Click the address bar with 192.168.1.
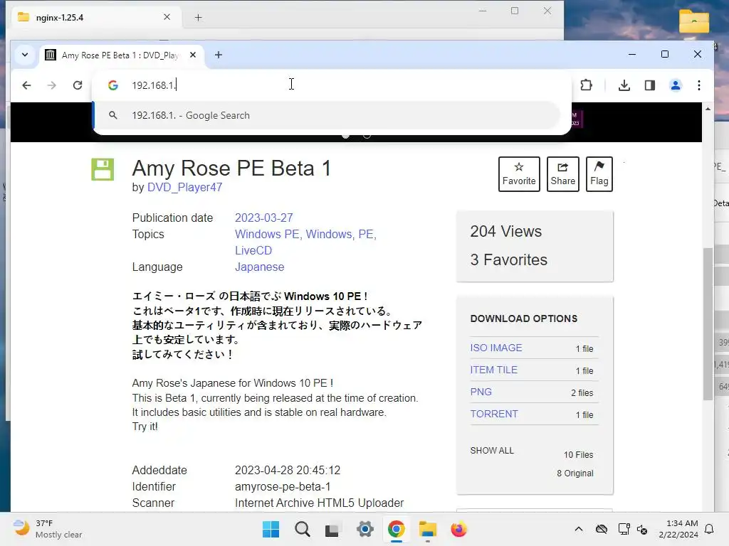This screenshot has height=546, width=729. point(332,85)
